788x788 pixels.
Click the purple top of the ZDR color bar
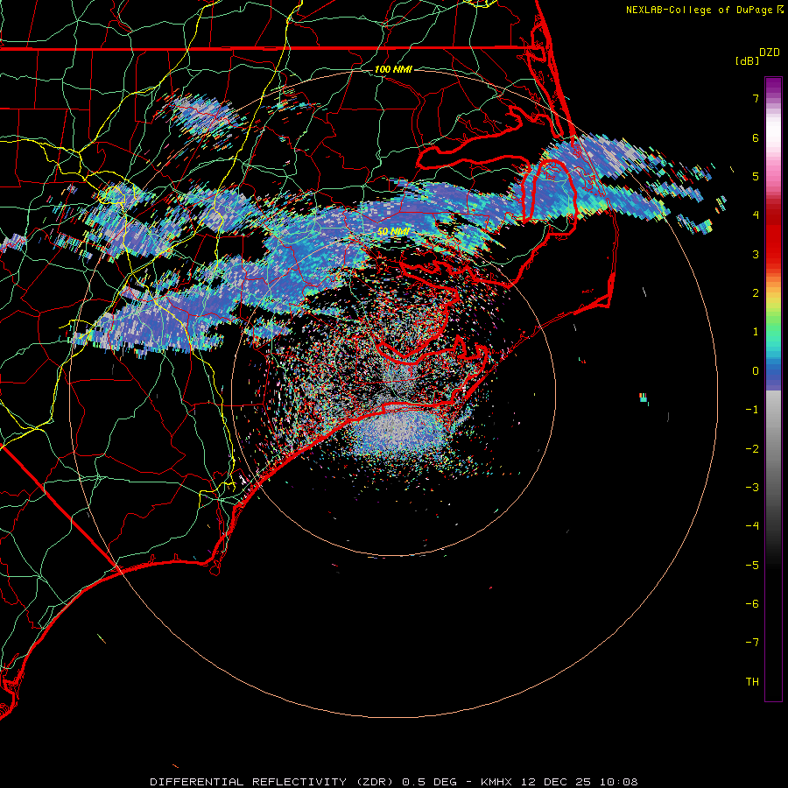point(773,86)
